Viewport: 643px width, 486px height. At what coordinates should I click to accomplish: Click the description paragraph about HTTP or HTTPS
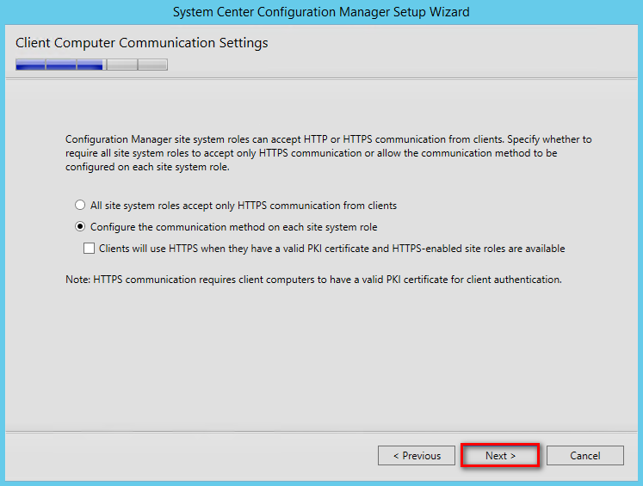[x=328, y=153]
